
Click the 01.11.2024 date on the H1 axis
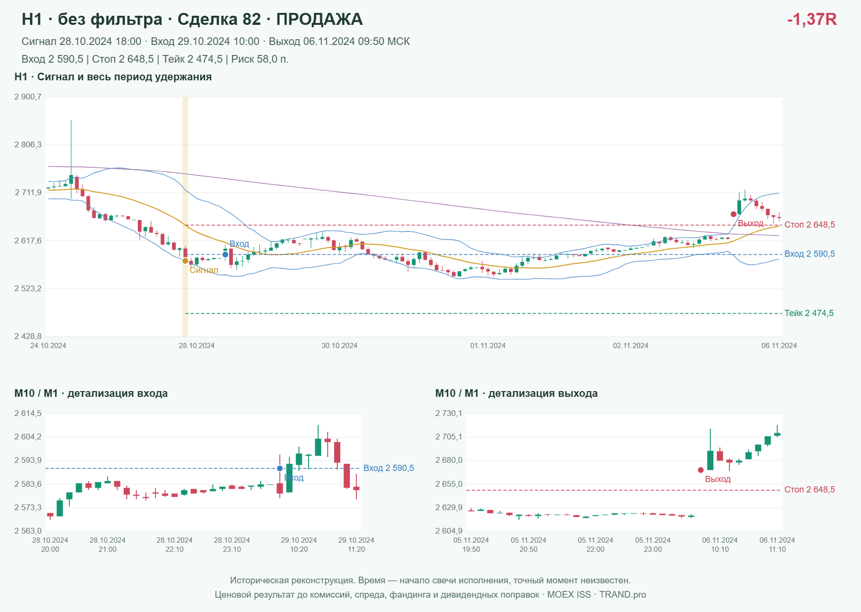coord(488,346)
